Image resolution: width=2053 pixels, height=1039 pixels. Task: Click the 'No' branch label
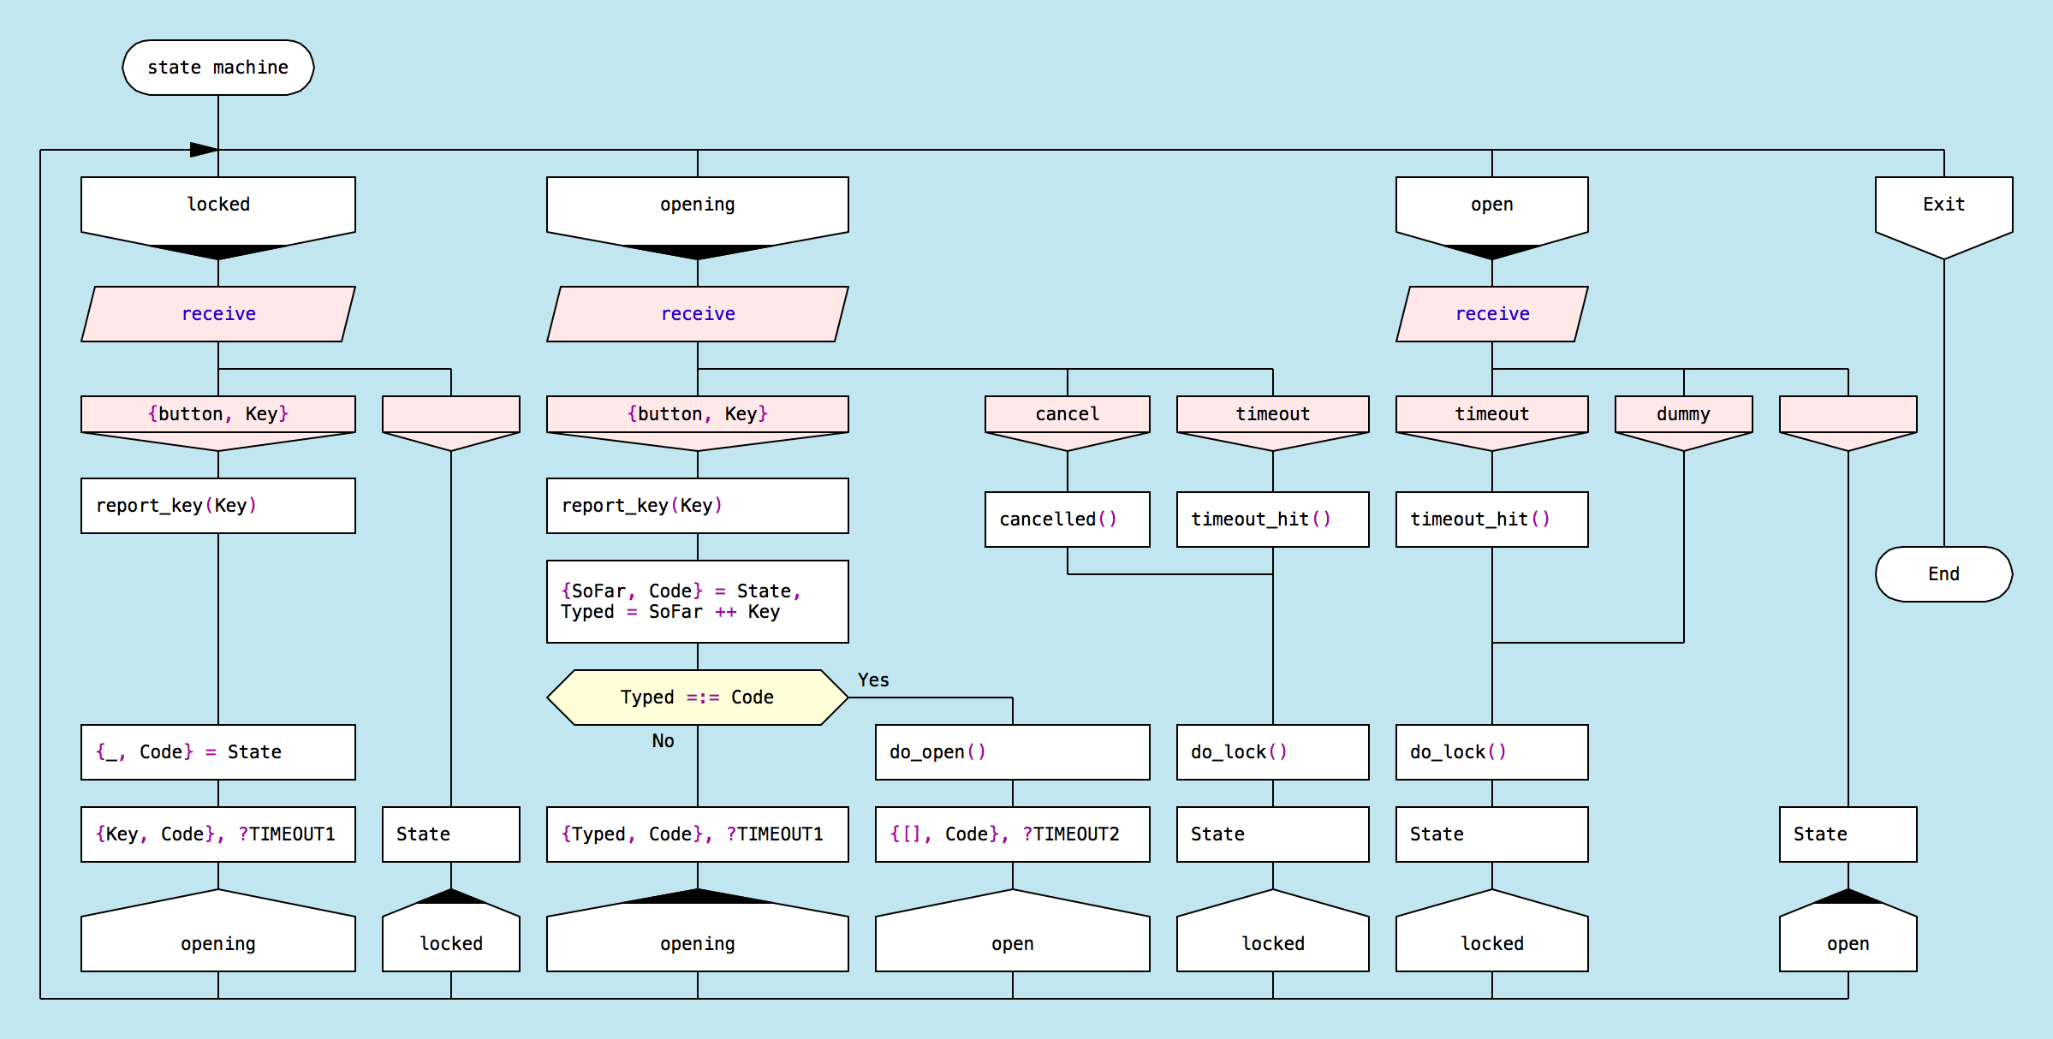(x=663, y=741)
